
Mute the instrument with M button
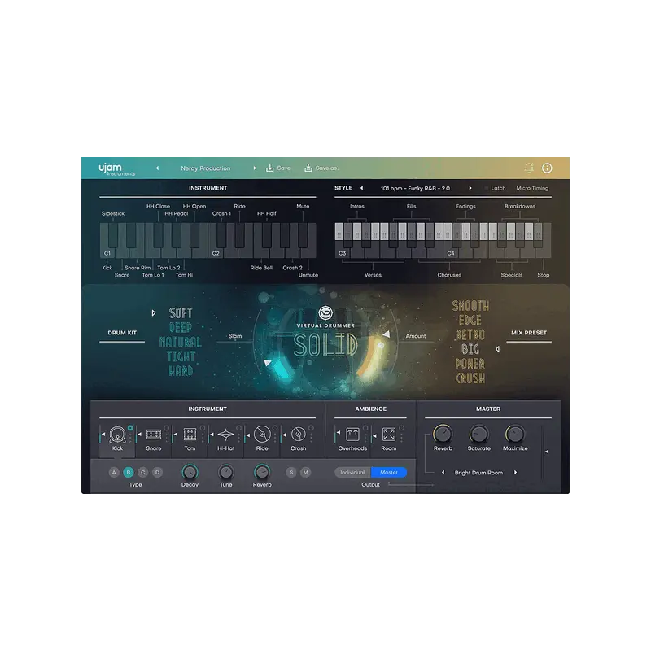306,473
